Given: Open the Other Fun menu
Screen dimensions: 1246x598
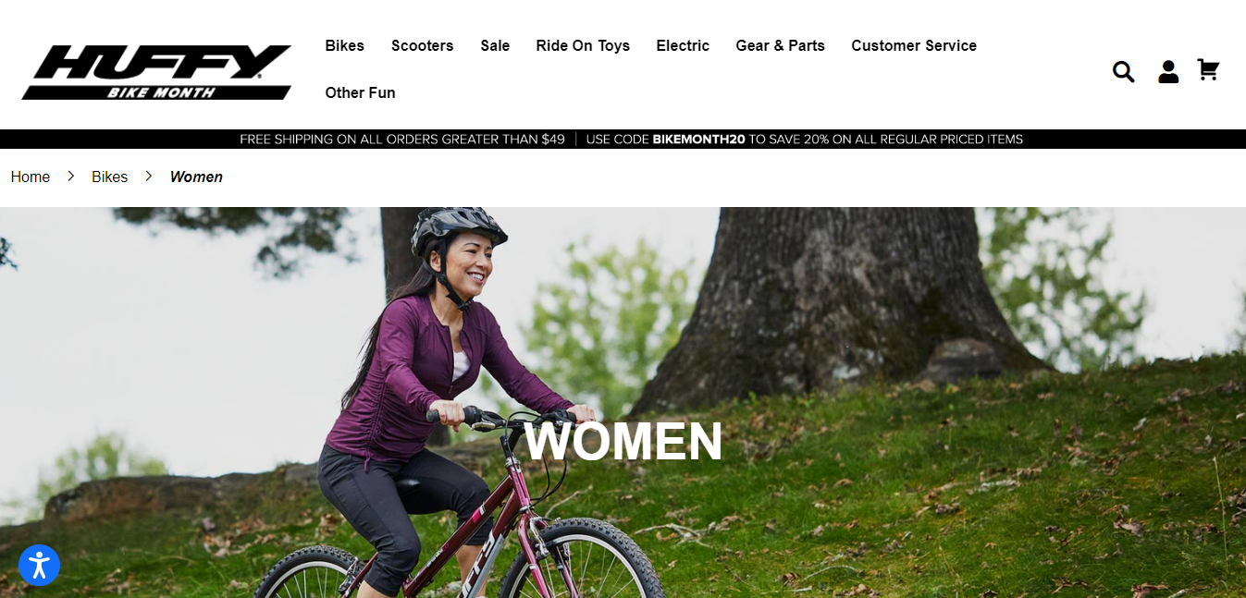Looking at the screenshot, I should [x=360, y=92].
